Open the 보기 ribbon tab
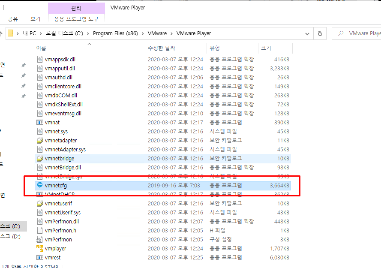Viewport: 381px width, 268px height. (x=36, y=19)
